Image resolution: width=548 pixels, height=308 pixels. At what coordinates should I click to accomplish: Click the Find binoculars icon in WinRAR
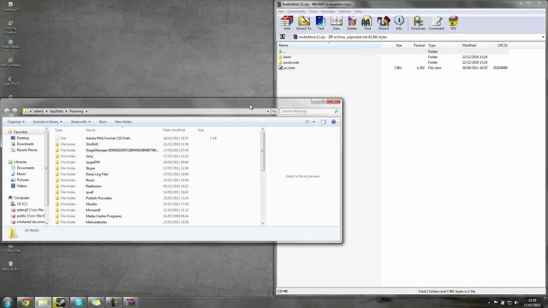click(367, 23)
